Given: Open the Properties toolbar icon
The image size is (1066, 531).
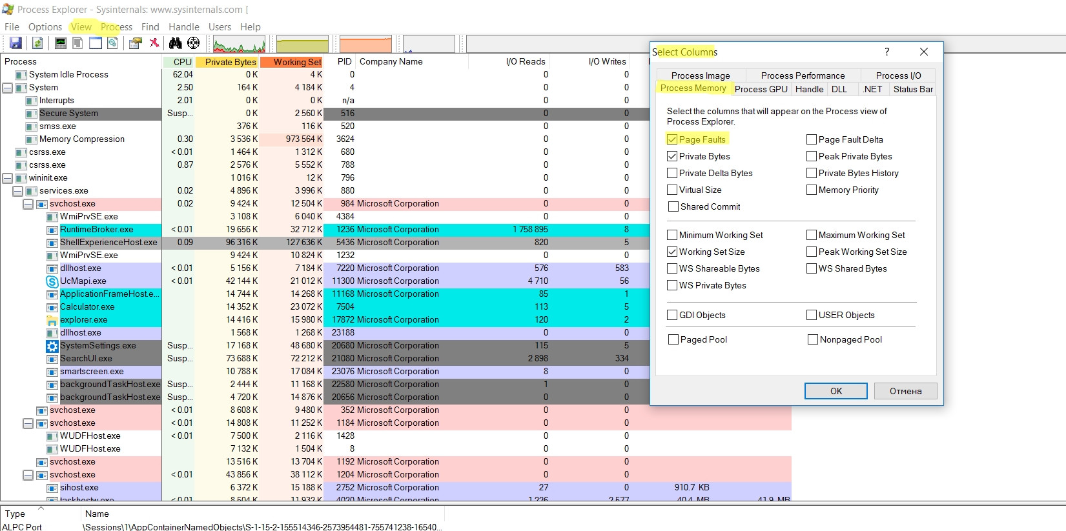Looking at the screenshot, I should click(136, 43).
